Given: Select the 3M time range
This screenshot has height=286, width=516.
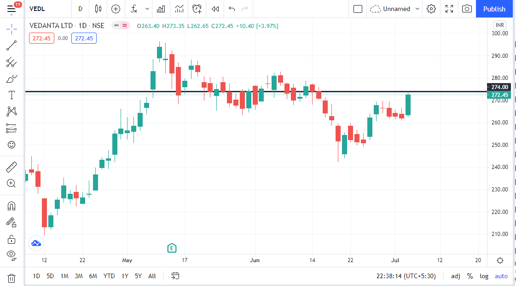Looking at the screenshot, I should pyautogui.click(x=79, y=276).
